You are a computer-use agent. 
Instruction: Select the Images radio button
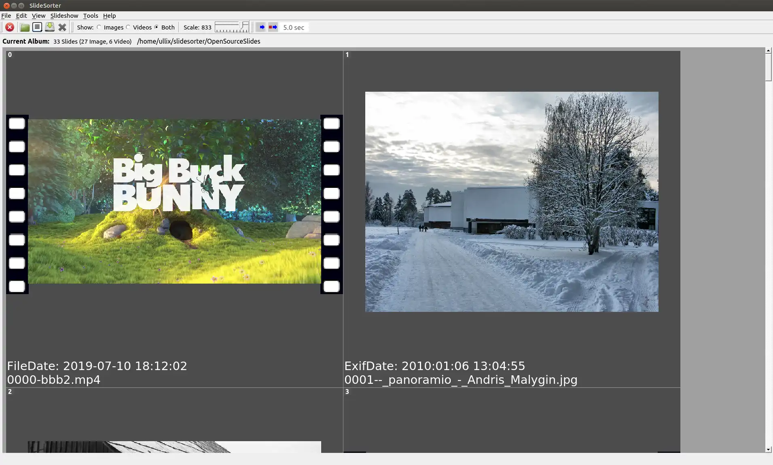click(99, 27)
